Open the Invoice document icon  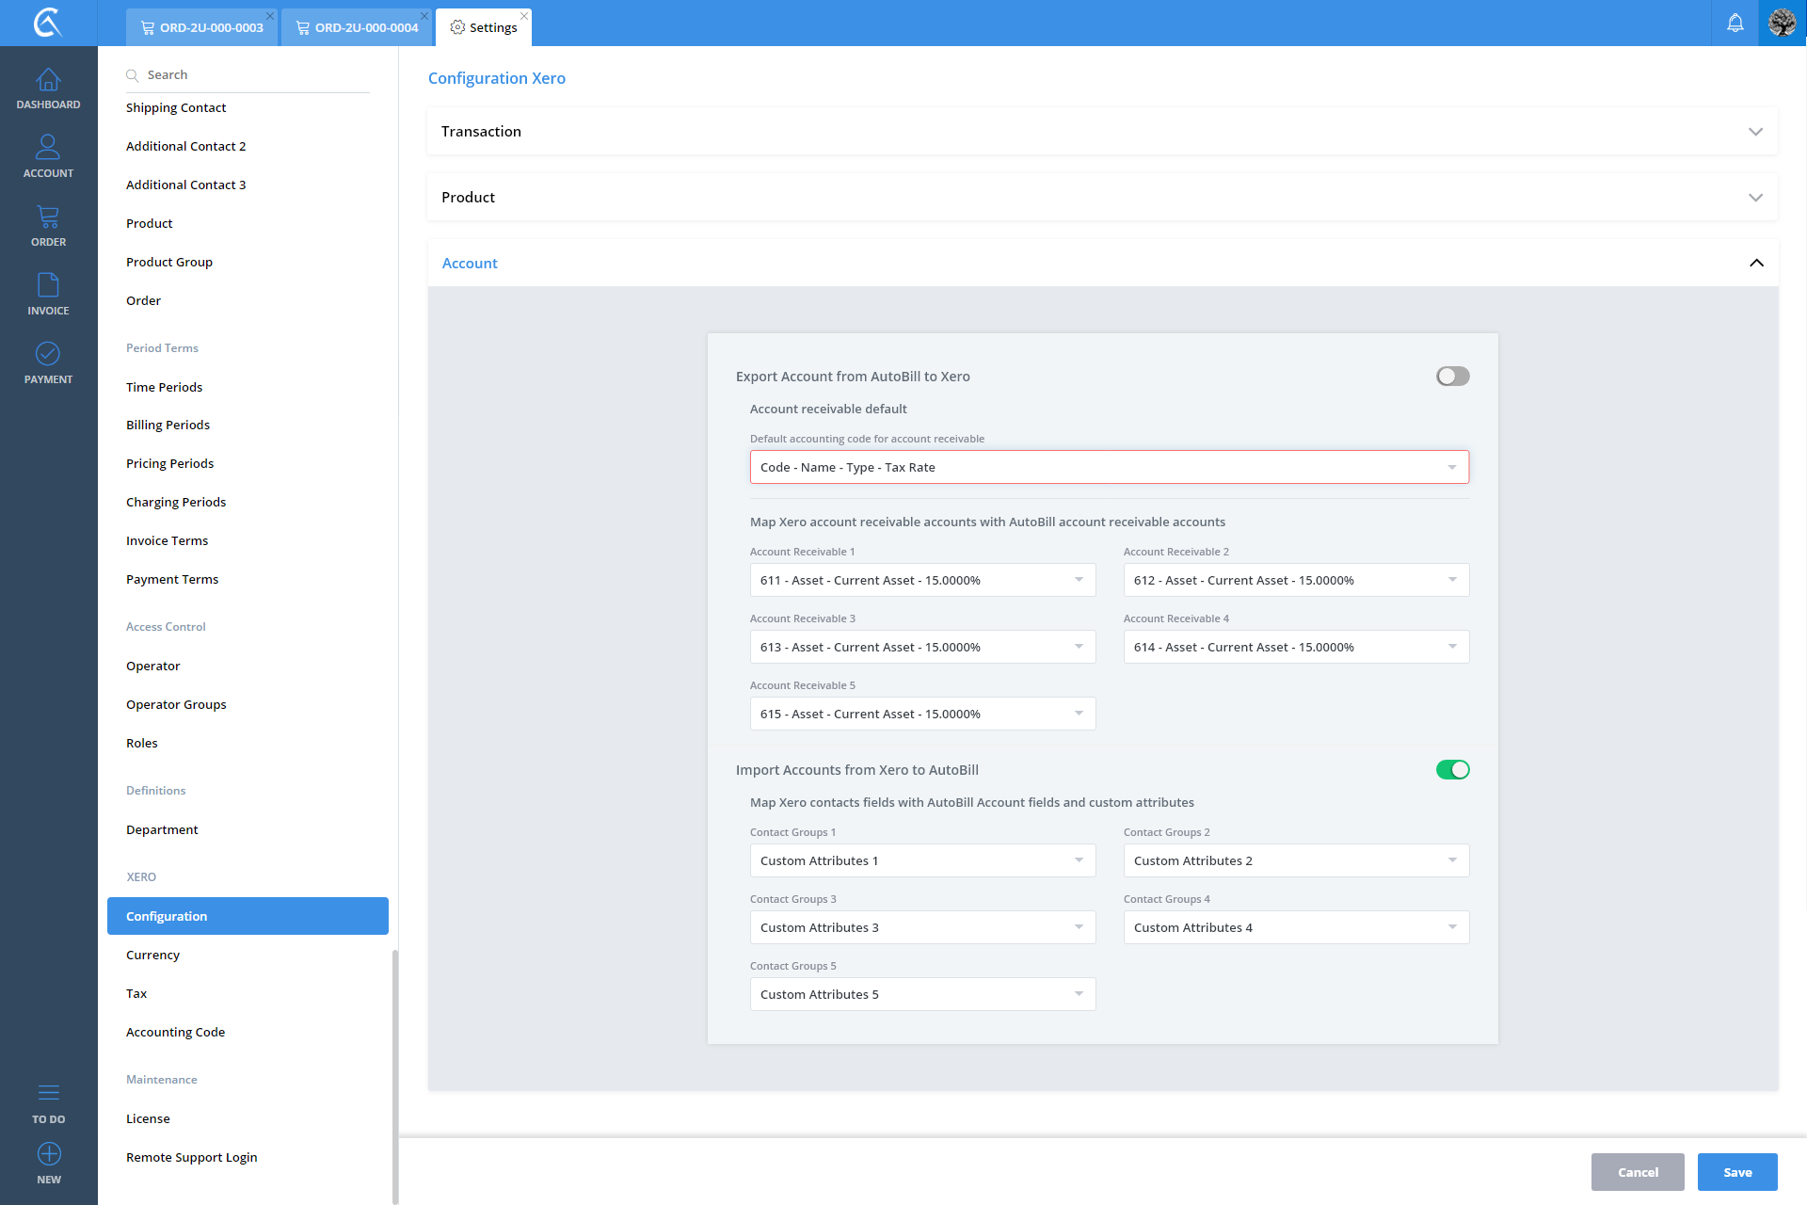[48, 286]
